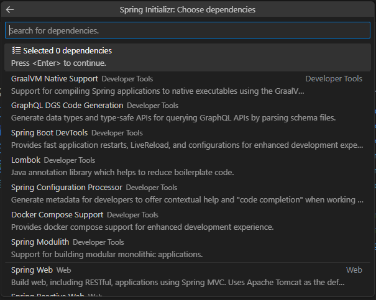Click Docker Compose description line
376x300 pixels.
pyautogui.click(x=142, y=227)
